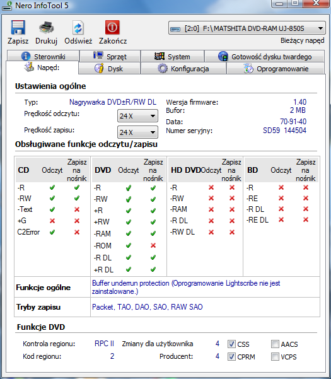Viewport: 331px width, 379px height.
Task: Switch to the Sterowniki tab
Action: pyautogui.click(x=44, y=56)
